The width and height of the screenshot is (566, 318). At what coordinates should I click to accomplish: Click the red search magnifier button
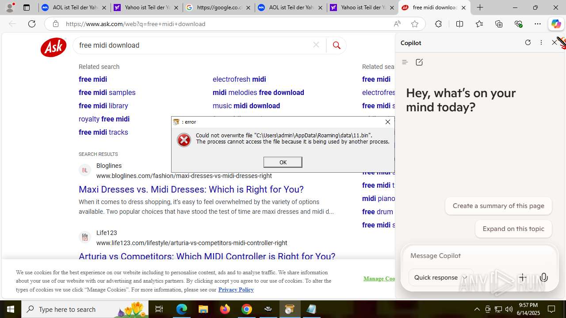coord(337,45)
